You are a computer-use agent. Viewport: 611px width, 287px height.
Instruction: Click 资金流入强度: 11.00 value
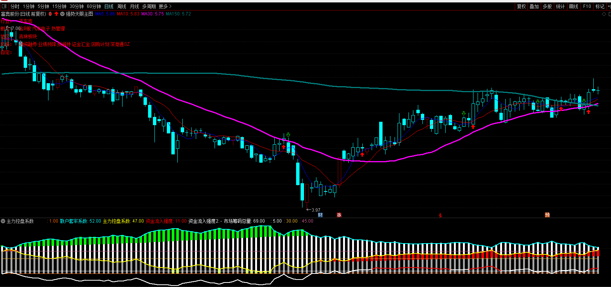coord(166,221)
